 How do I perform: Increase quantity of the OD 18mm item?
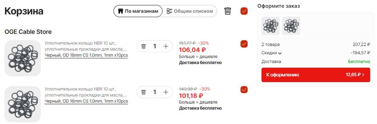pyautogui.click(x=166, y=46)
